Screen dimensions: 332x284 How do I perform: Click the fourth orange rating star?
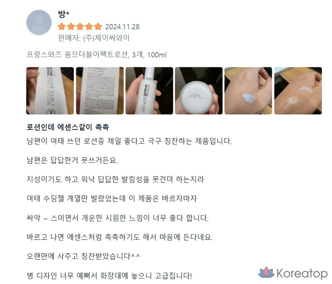coord(89,27)
